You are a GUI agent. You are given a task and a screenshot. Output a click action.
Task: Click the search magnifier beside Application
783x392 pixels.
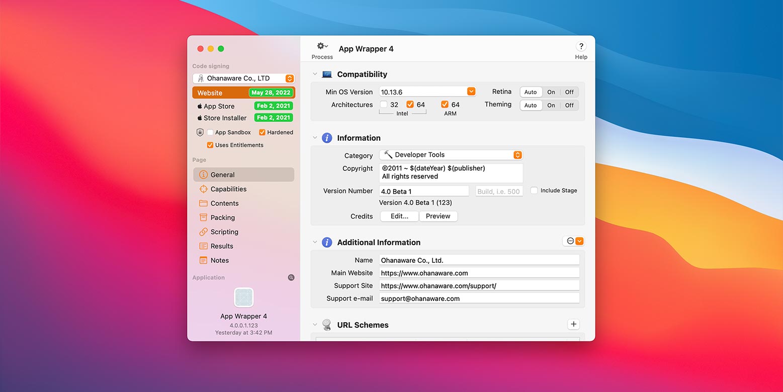pos(291,277)
